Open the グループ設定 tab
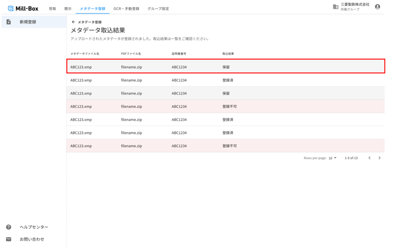 pos(158,9)
